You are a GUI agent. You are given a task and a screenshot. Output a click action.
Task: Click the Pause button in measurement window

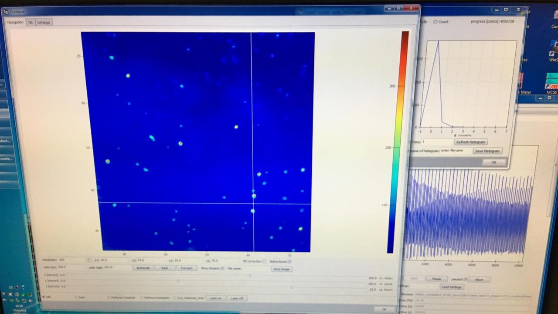coord(437,279)
